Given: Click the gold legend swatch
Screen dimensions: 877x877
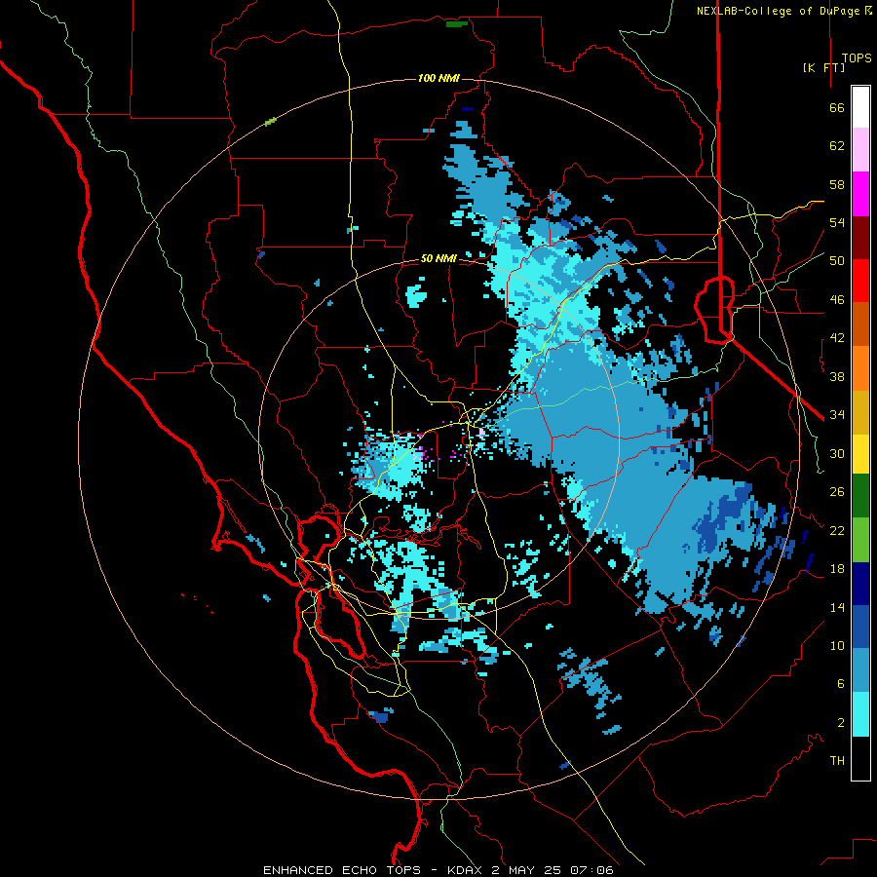Looking at the screenshot, I should click(860, 412).
